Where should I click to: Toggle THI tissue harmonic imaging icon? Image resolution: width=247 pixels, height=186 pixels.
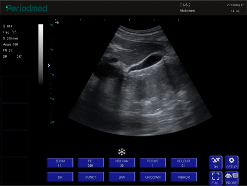(216, 162)
